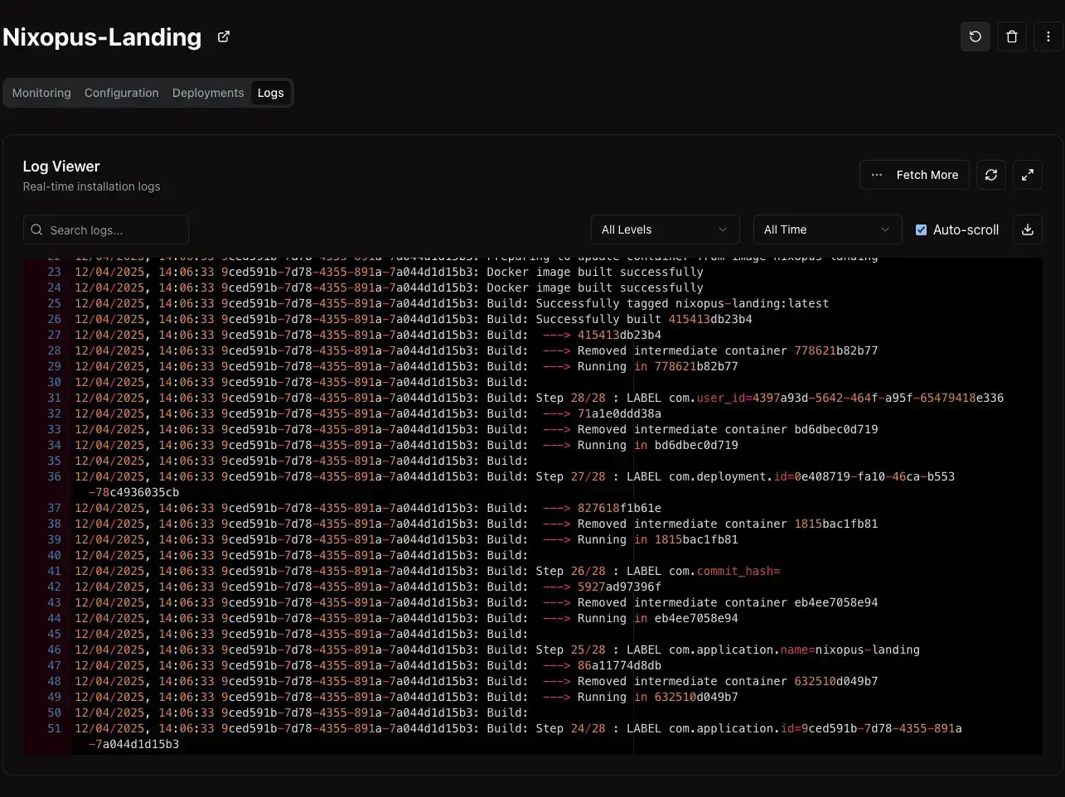The image size is (1065, 797).
Task: Click the 'Running in eb4ee7058e94' log line
Action: [406, 618]
